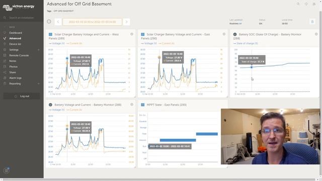The width and height of the screenshot is (322, 181).
Task: Click the notification icon at sidebar bottom
Action: 7,170
